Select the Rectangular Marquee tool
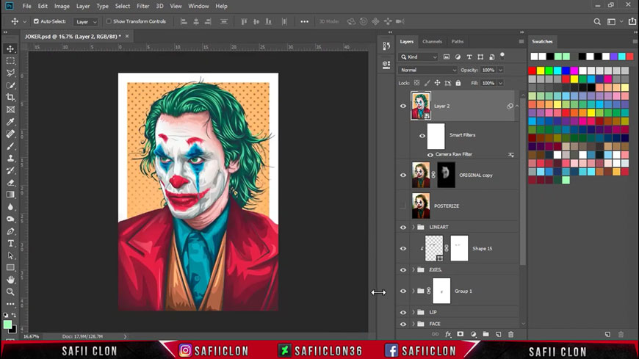The height and width of the screenshot is (359, 639). pos(10,61)
